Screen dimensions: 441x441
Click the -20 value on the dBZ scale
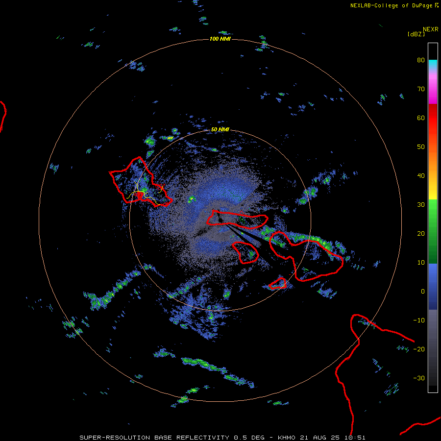pos(419,349)
